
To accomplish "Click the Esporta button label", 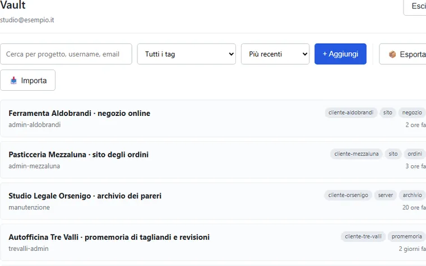I will (x=413, y=54).
